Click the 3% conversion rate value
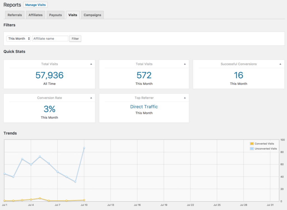The height and width of the screenshot is (210, 287). (49, 109)
